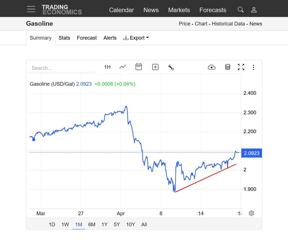This screenshot has width=288, height=252.
Task: Expand the Export dropdown
Action: 136,38
